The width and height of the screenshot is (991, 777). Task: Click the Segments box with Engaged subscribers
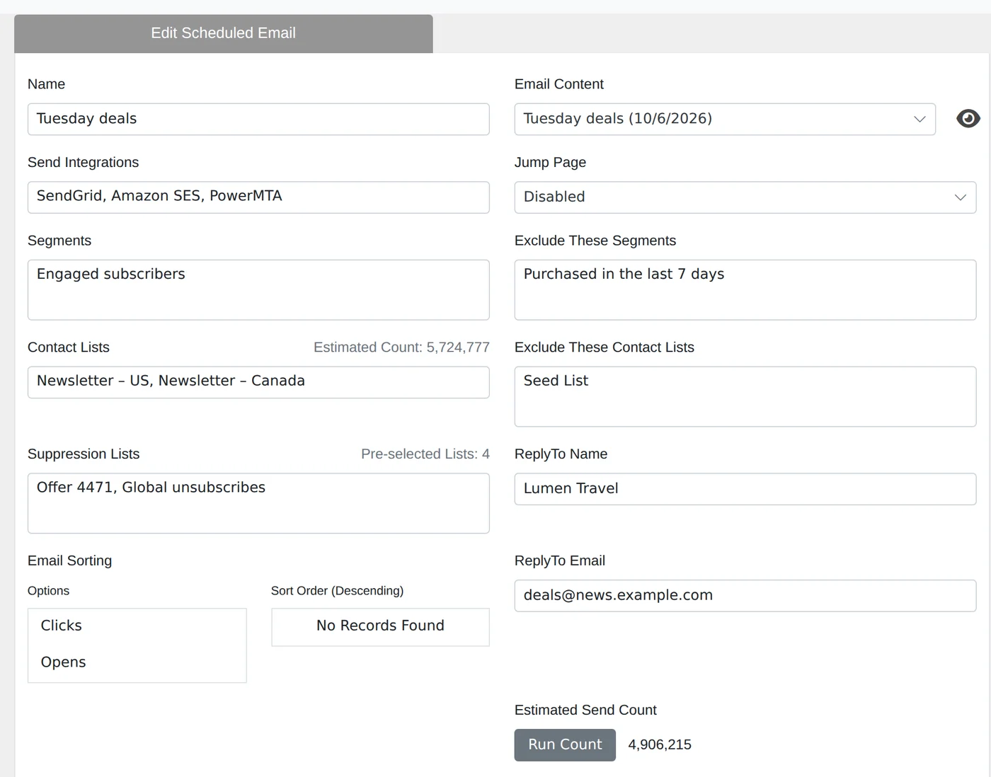tap(258, 290)
